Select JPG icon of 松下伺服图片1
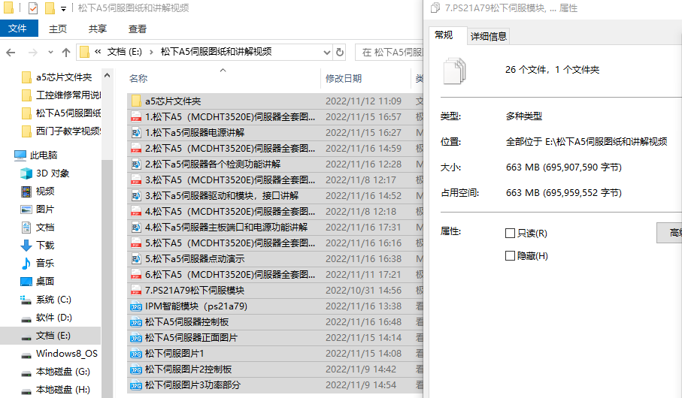682x398 pixels. point(136,354)
